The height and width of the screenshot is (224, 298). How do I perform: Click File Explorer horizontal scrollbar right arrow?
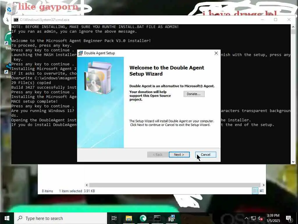263,185
